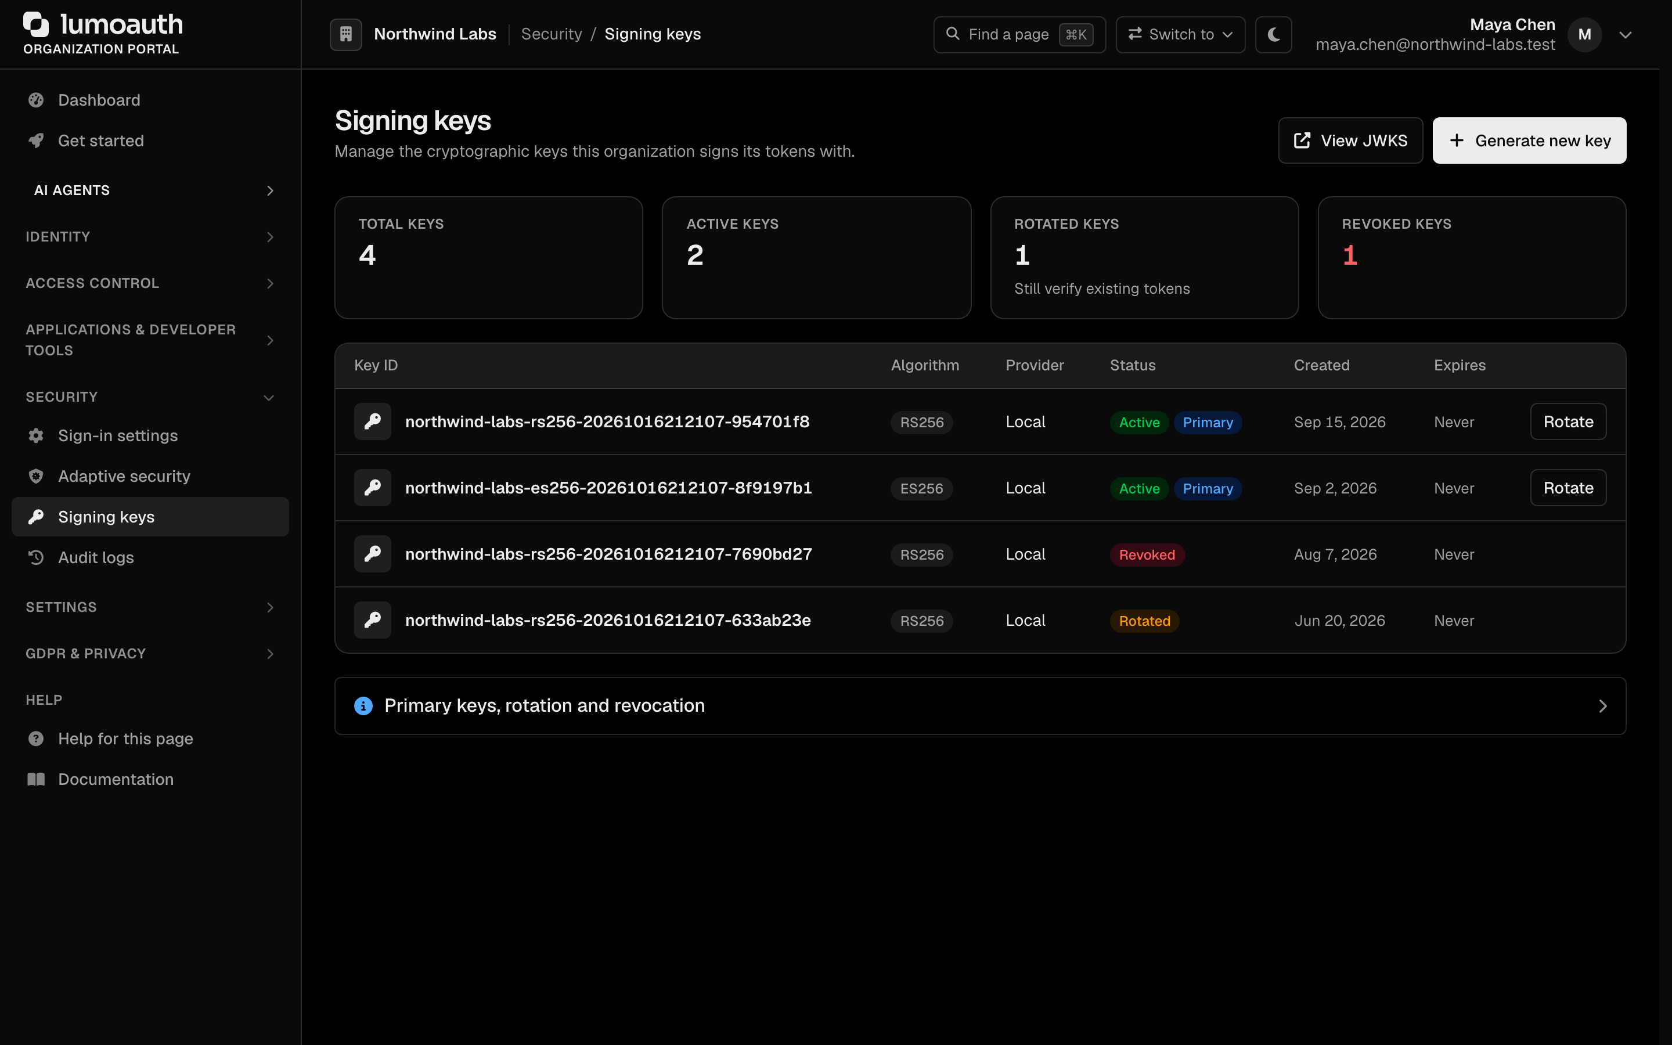Open the Adaptive security page
1672x1045 pixels.
[150, 476]
